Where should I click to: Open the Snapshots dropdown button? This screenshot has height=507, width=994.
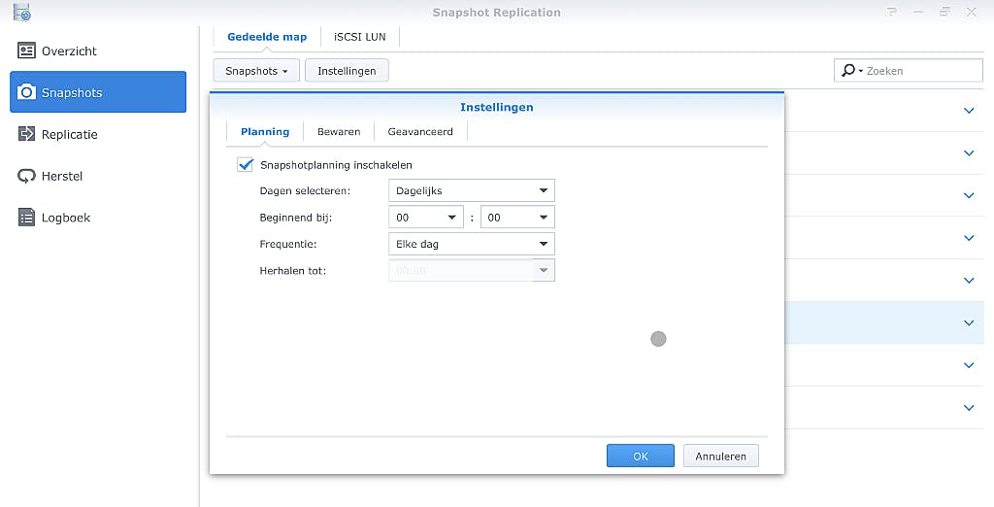click(x=255, y=71)
